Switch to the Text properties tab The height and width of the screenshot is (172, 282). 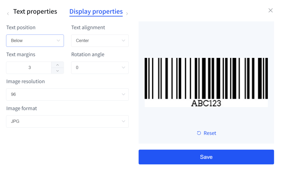[x=35, y=11]
